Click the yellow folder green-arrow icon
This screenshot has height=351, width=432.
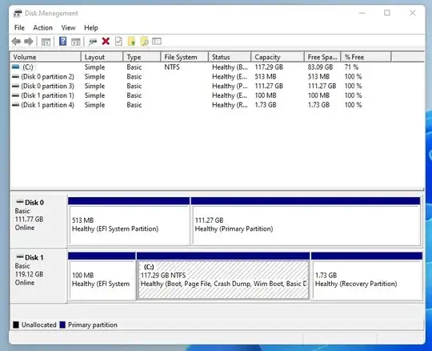click(132, 42)
